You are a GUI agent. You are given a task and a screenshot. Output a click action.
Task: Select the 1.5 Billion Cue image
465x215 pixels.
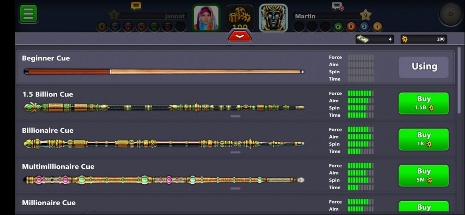pyautogui.click(x=164, y=107)
